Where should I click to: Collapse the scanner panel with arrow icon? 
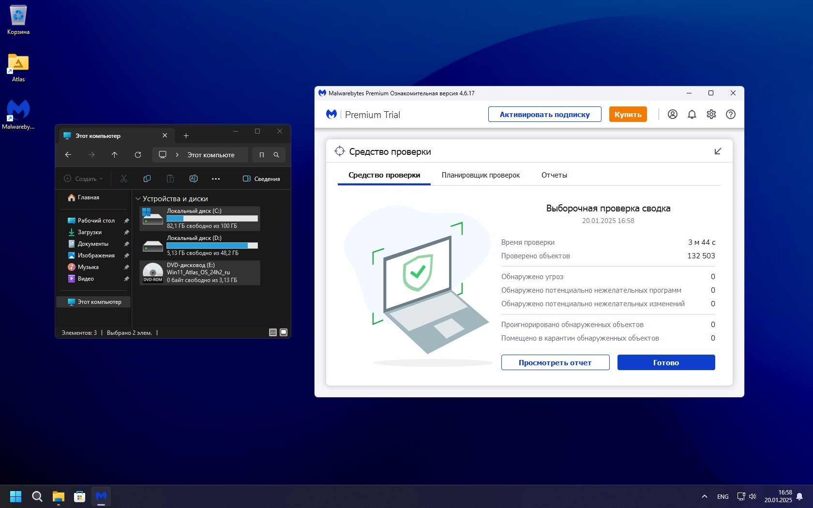tap(718, 151)
